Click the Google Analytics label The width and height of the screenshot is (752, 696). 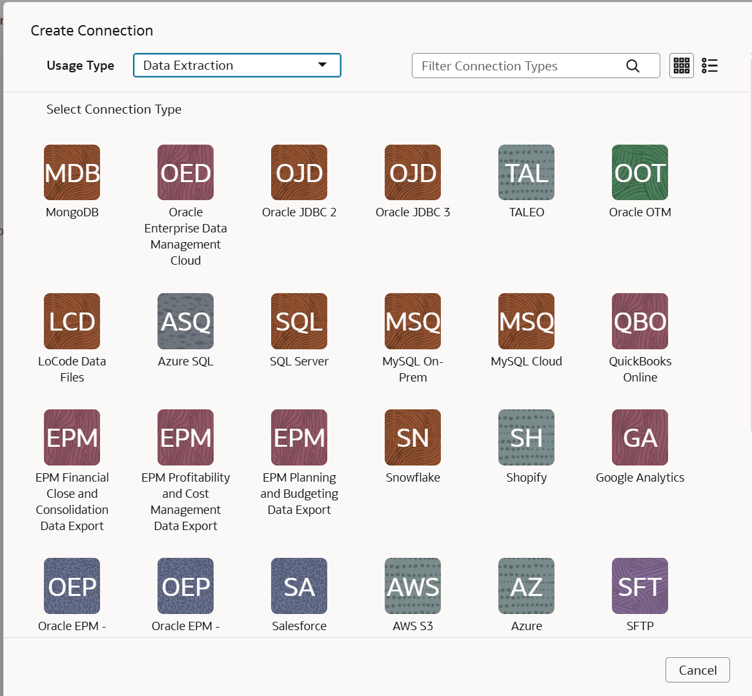tap(640, 478)
